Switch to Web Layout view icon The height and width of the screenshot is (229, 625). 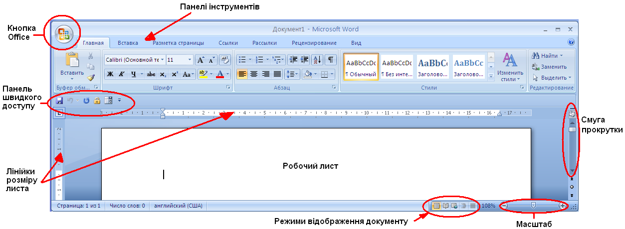454,206
